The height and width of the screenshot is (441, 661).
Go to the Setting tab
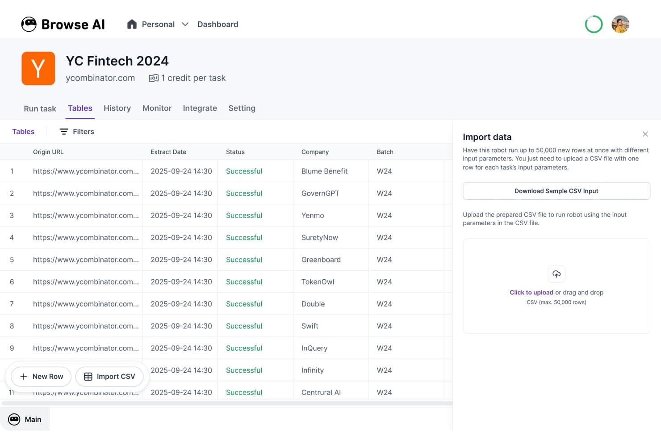pyautogui.click(x=242, y=108)
